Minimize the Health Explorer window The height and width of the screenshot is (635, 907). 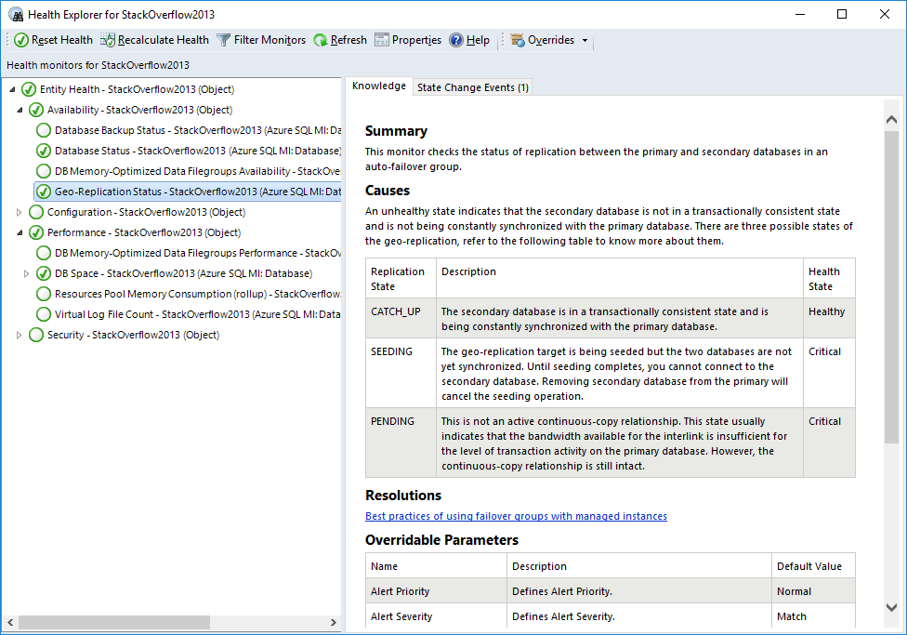(x=800, y=14)
